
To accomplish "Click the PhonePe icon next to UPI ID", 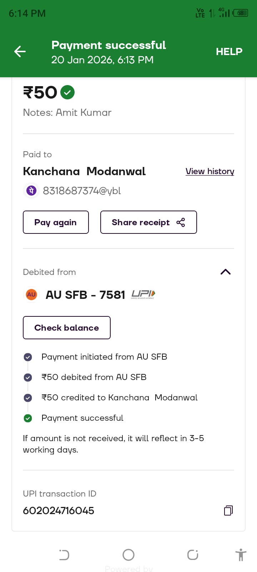I will pos(31,191).
